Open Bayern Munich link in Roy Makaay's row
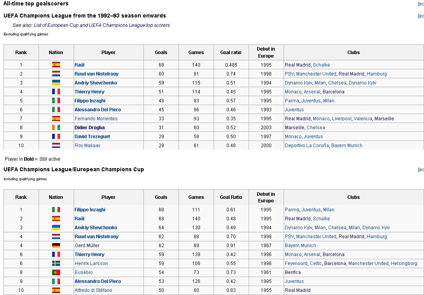424x295 pixels. click(347, 145)
